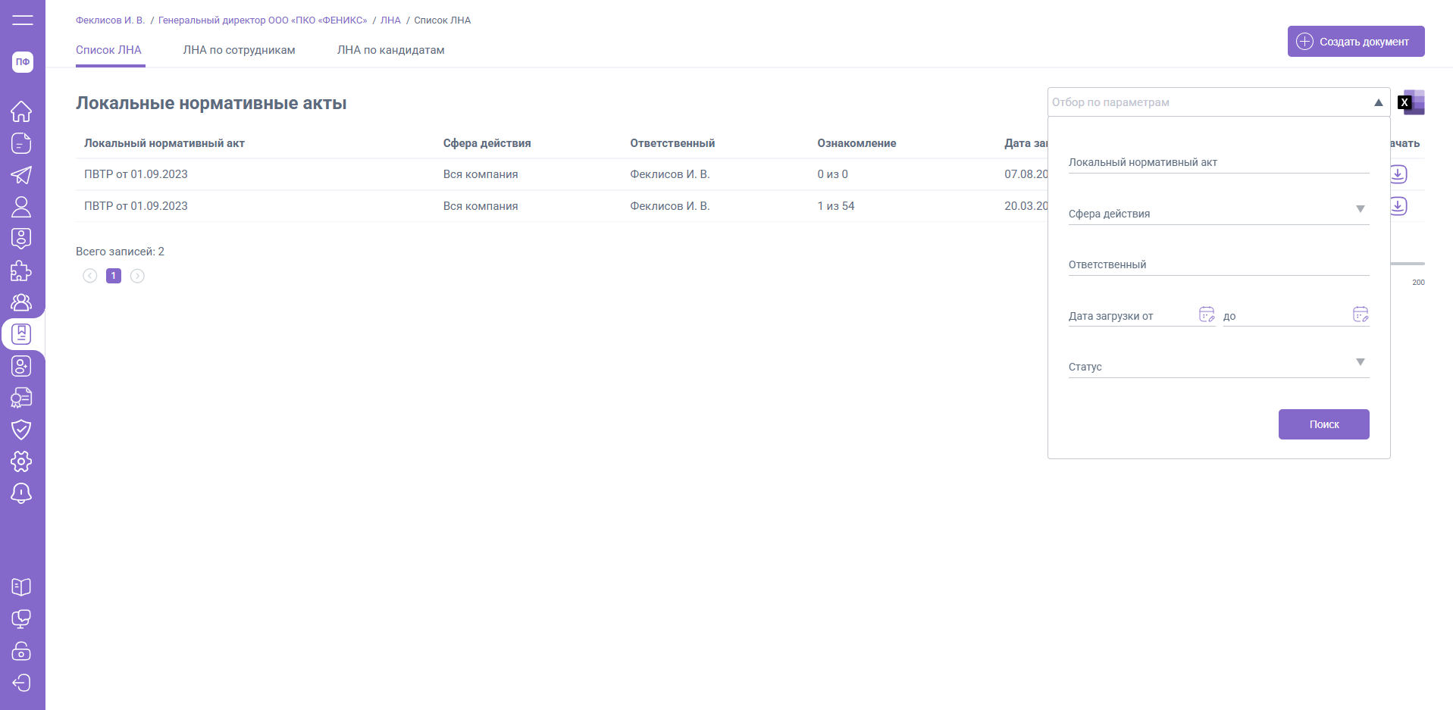
Task: Click the ПФ company logo badge
Action: [x=22, y=61]
